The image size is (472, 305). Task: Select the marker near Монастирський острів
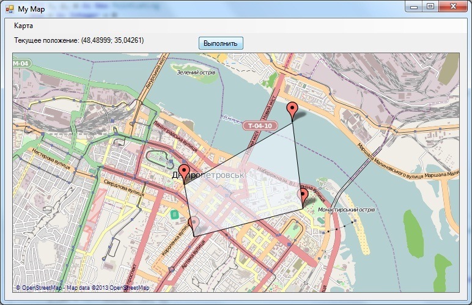(x=303, y=197)
